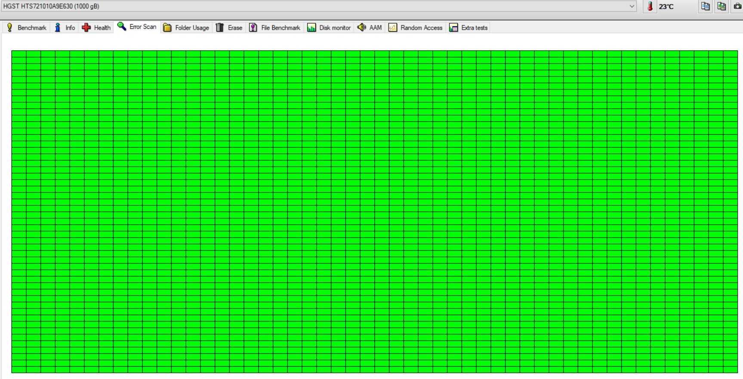Switch to the Erase tab
This screenshot has height=379, width=743.
[229, 28]
